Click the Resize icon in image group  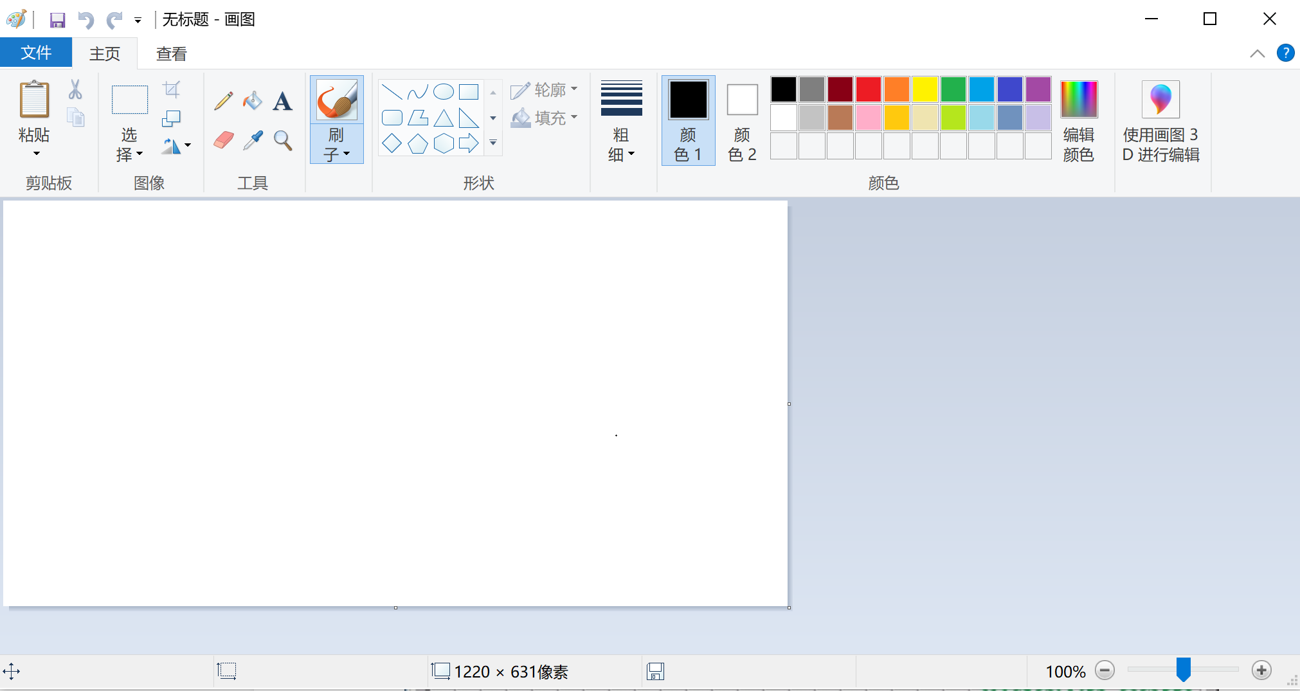pyautogui.click(x=171, y=118)
